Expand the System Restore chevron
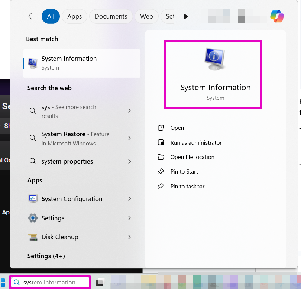The width and height of the screenshot is (301, 290). tap(130, 138)
